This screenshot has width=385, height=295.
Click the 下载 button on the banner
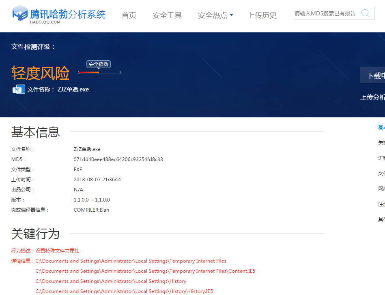point(373,75)
